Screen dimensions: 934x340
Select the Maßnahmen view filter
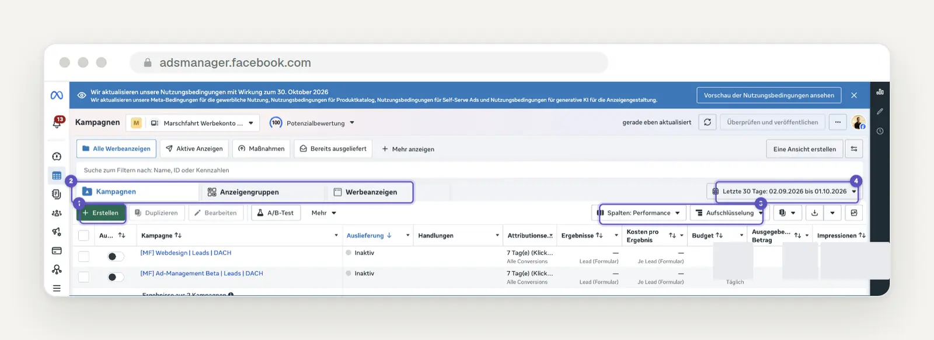click(x=261, y=149)
